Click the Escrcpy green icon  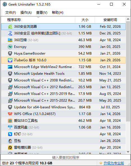10,47
